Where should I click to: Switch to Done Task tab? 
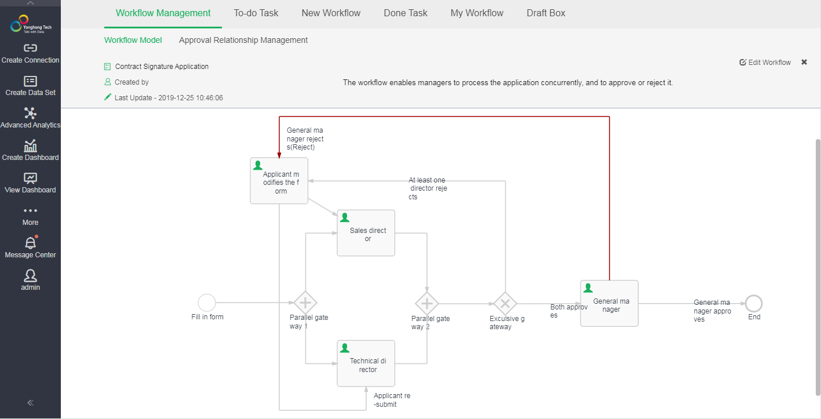click(x=406, y=13)
